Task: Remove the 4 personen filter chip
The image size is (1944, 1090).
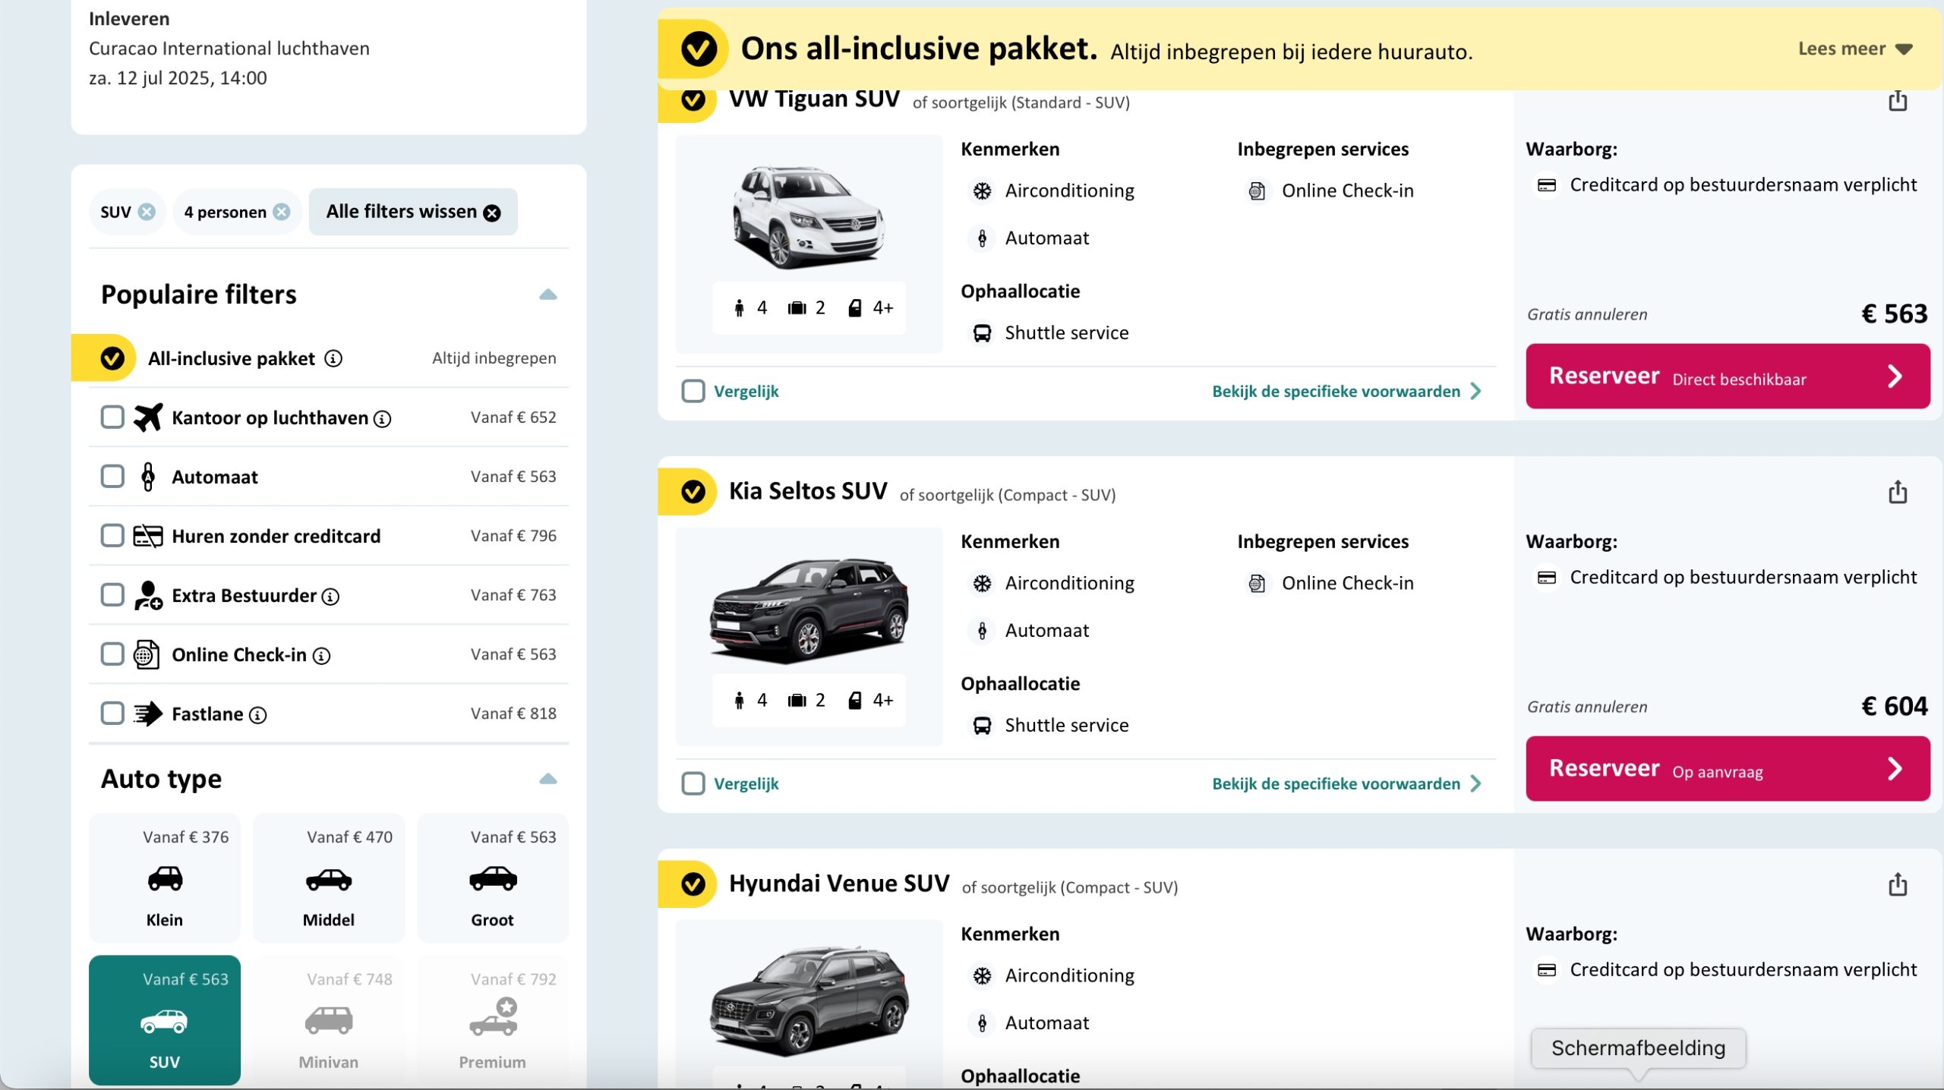Action: (282, 212)
